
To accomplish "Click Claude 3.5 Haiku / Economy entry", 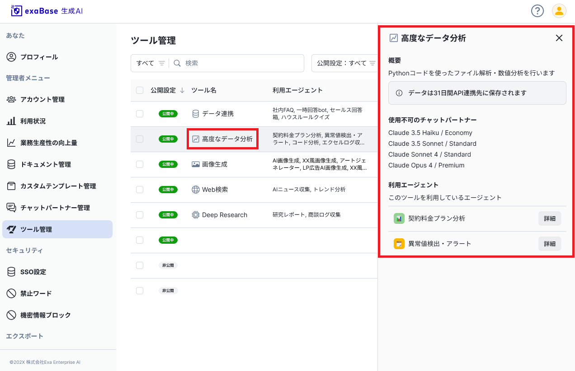I will 430,133.
